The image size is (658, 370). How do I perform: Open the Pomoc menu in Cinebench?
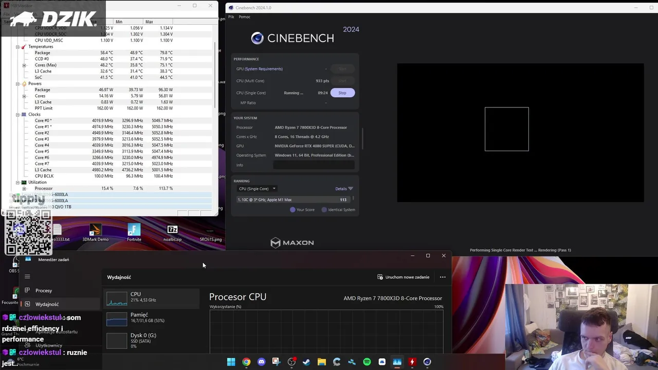pyautogui.click(x=244, y=17)
